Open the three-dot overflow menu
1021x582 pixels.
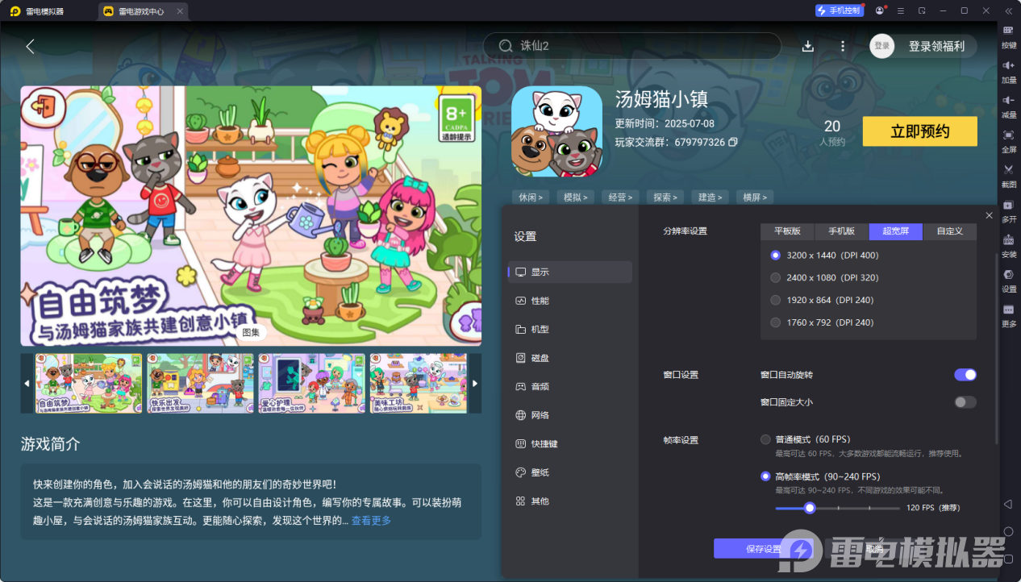tap(843, 46)
